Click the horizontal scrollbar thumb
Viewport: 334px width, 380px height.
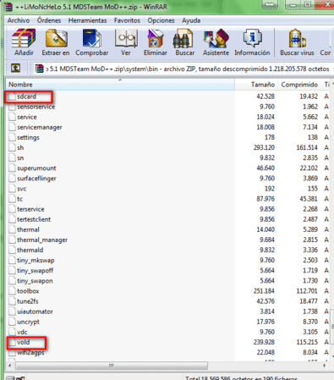[112, 366]
